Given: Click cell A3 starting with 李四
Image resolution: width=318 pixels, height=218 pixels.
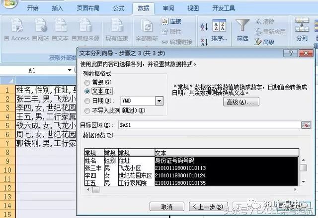Looking at the screenshot, I should (46, 108).
